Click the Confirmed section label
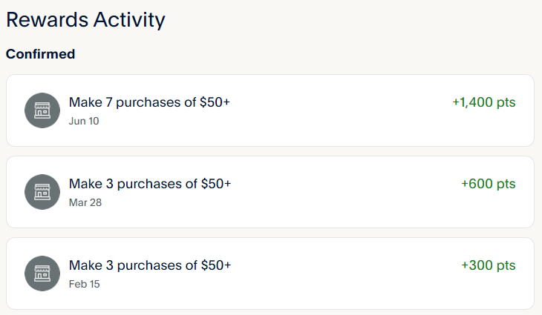The height and width of the screenshot is (315, 542). point(40,54)
